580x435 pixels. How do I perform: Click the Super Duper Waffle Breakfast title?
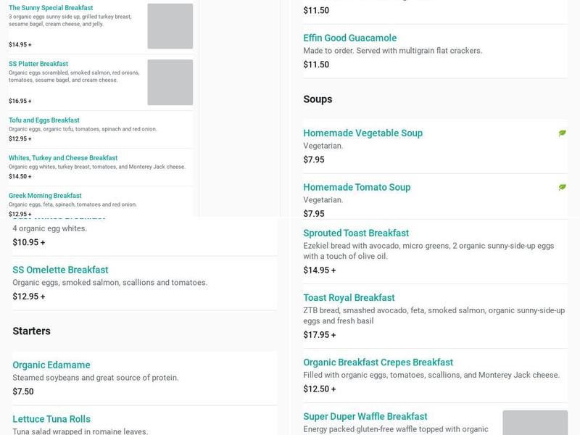click(x=365, y=417)
